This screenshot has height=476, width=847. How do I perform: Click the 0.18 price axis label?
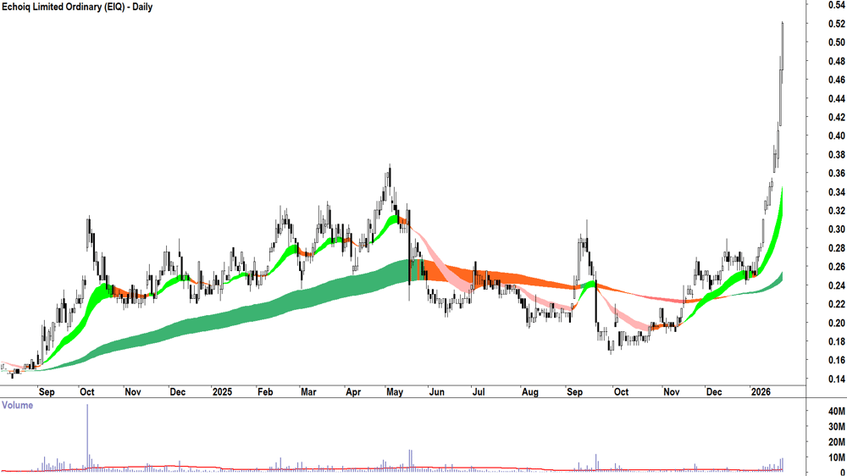[x=836, y=341]
